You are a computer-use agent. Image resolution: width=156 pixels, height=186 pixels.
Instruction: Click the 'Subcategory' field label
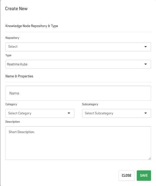90,104
